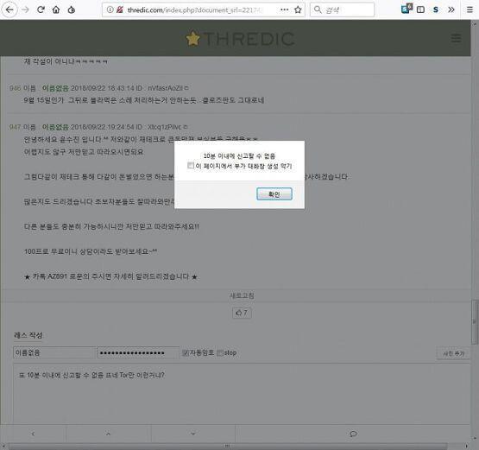Image resolution: width=479 pixels, height=450 pixels.
Task: Click the 사진 추가 button
Action: [453, 353]
